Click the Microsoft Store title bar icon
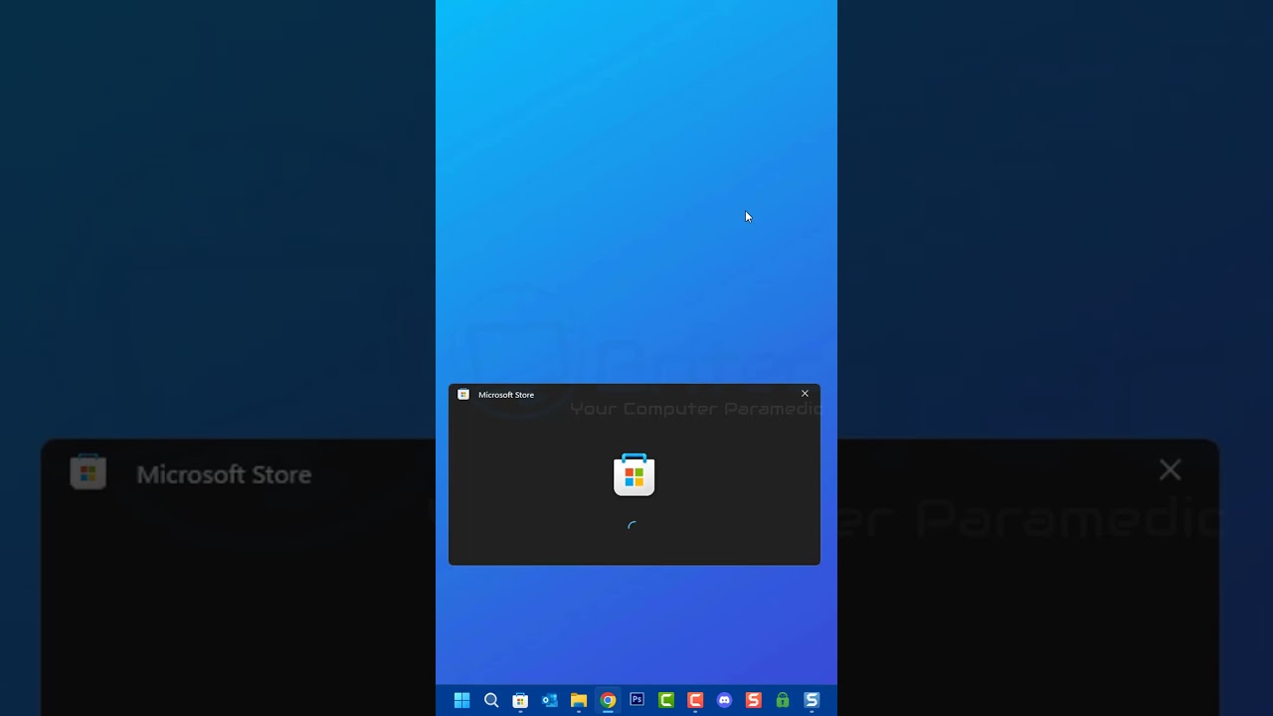 463,395
